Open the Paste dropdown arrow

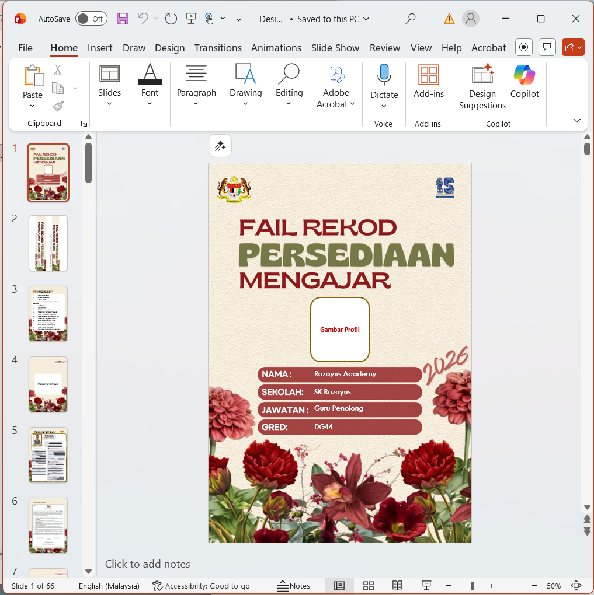click(33, 105)
